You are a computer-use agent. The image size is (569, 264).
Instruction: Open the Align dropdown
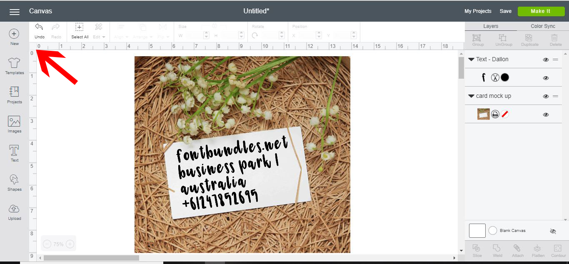pos(121,31)
